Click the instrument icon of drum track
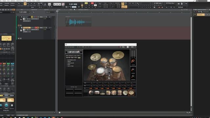Viewport: 210px width, 118px height. click(21, 30)
